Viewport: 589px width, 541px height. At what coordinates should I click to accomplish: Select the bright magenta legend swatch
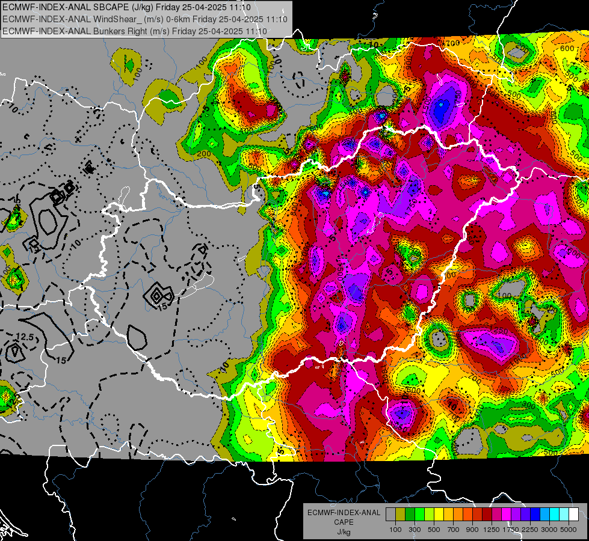pyautogui.click(x=507, y=515)
